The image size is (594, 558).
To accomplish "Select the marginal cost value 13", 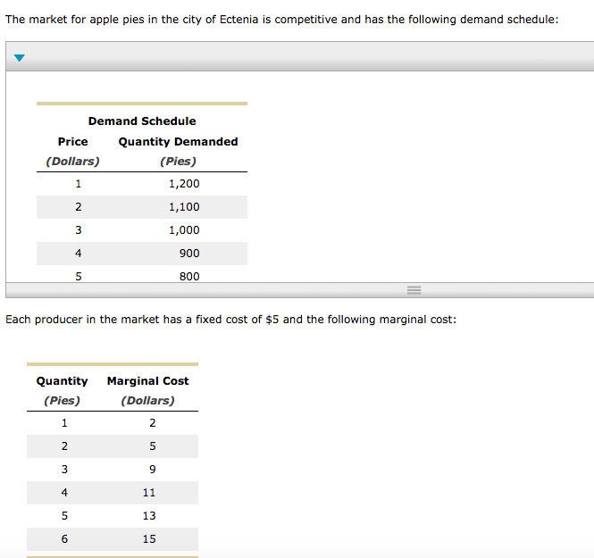I will [149, 515].
